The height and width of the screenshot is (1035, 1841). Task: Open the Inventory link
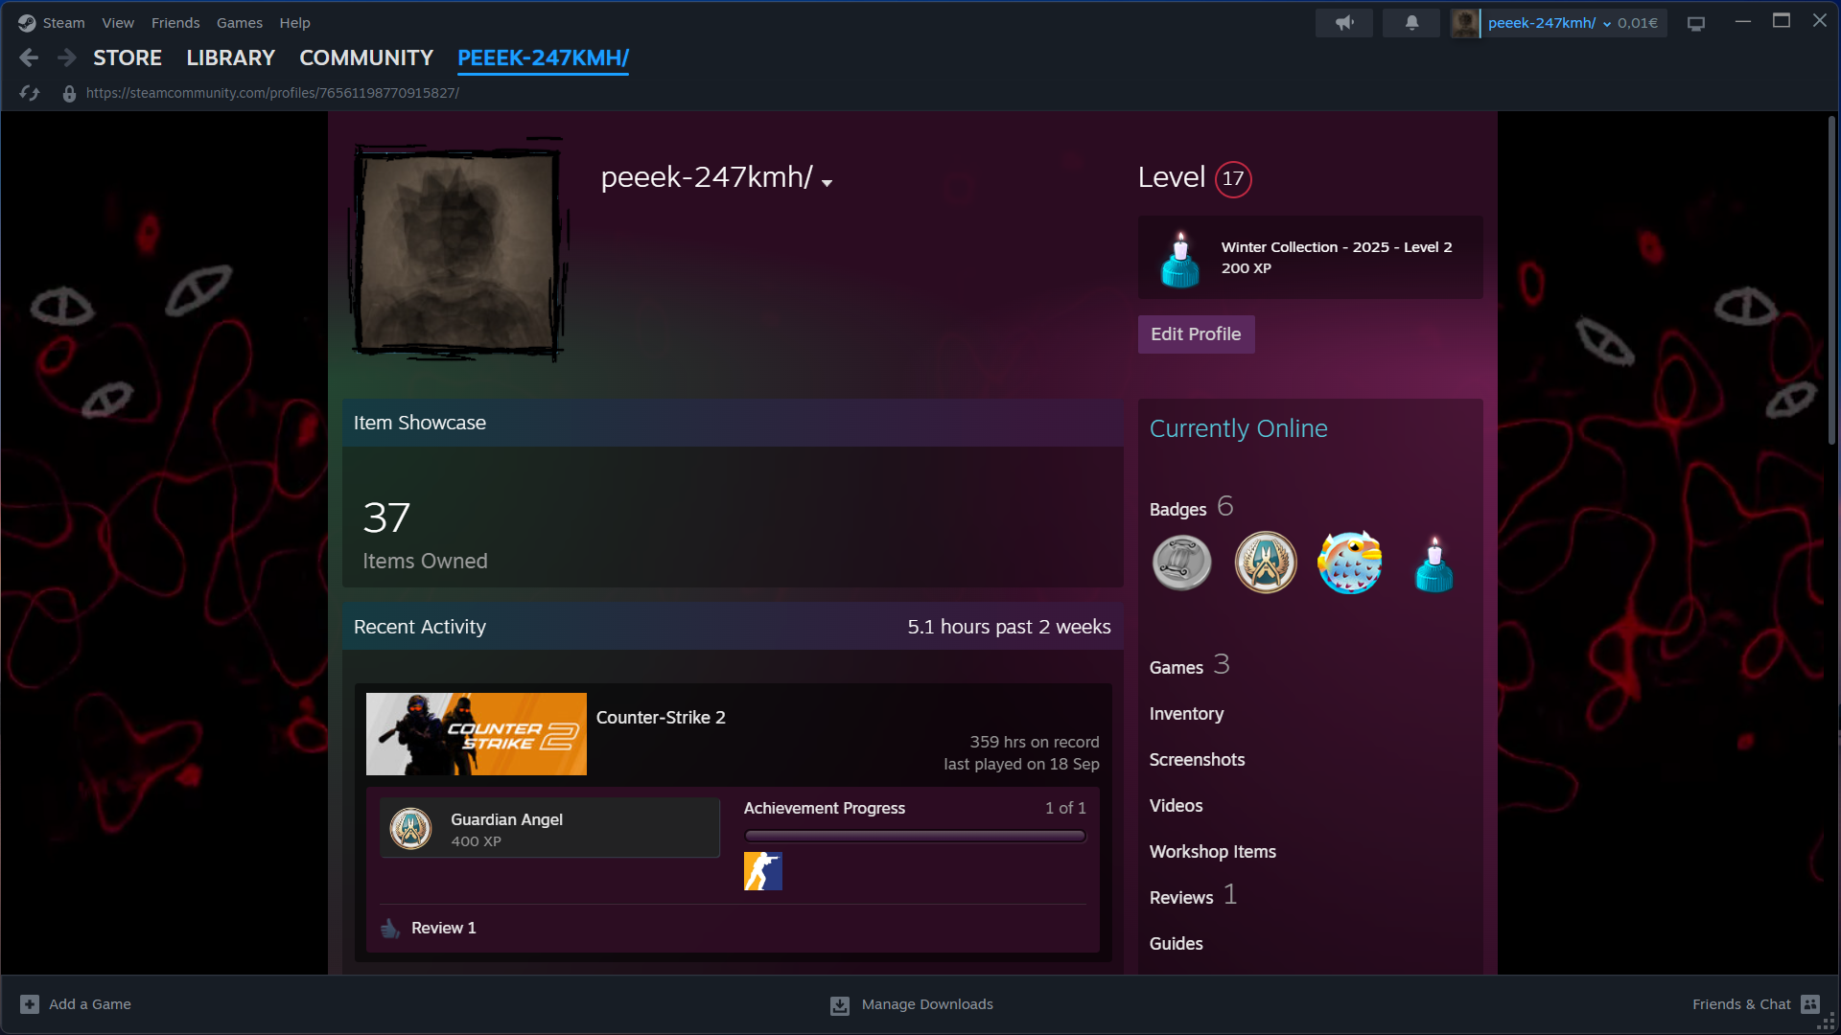point(1186,714)
